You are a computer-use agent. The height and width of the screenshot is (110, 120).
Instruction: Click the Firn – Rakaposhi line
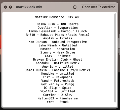(58, 77)
